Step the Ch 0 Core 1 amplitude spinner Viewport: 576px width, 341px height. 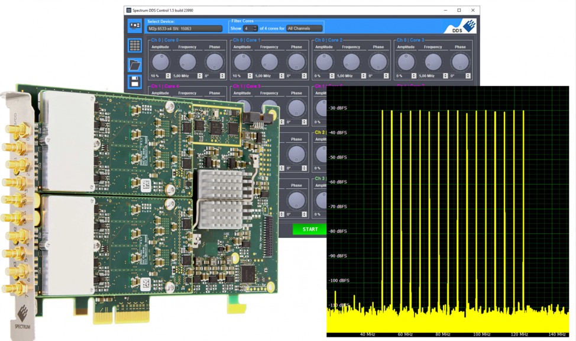tap(250, 76)
